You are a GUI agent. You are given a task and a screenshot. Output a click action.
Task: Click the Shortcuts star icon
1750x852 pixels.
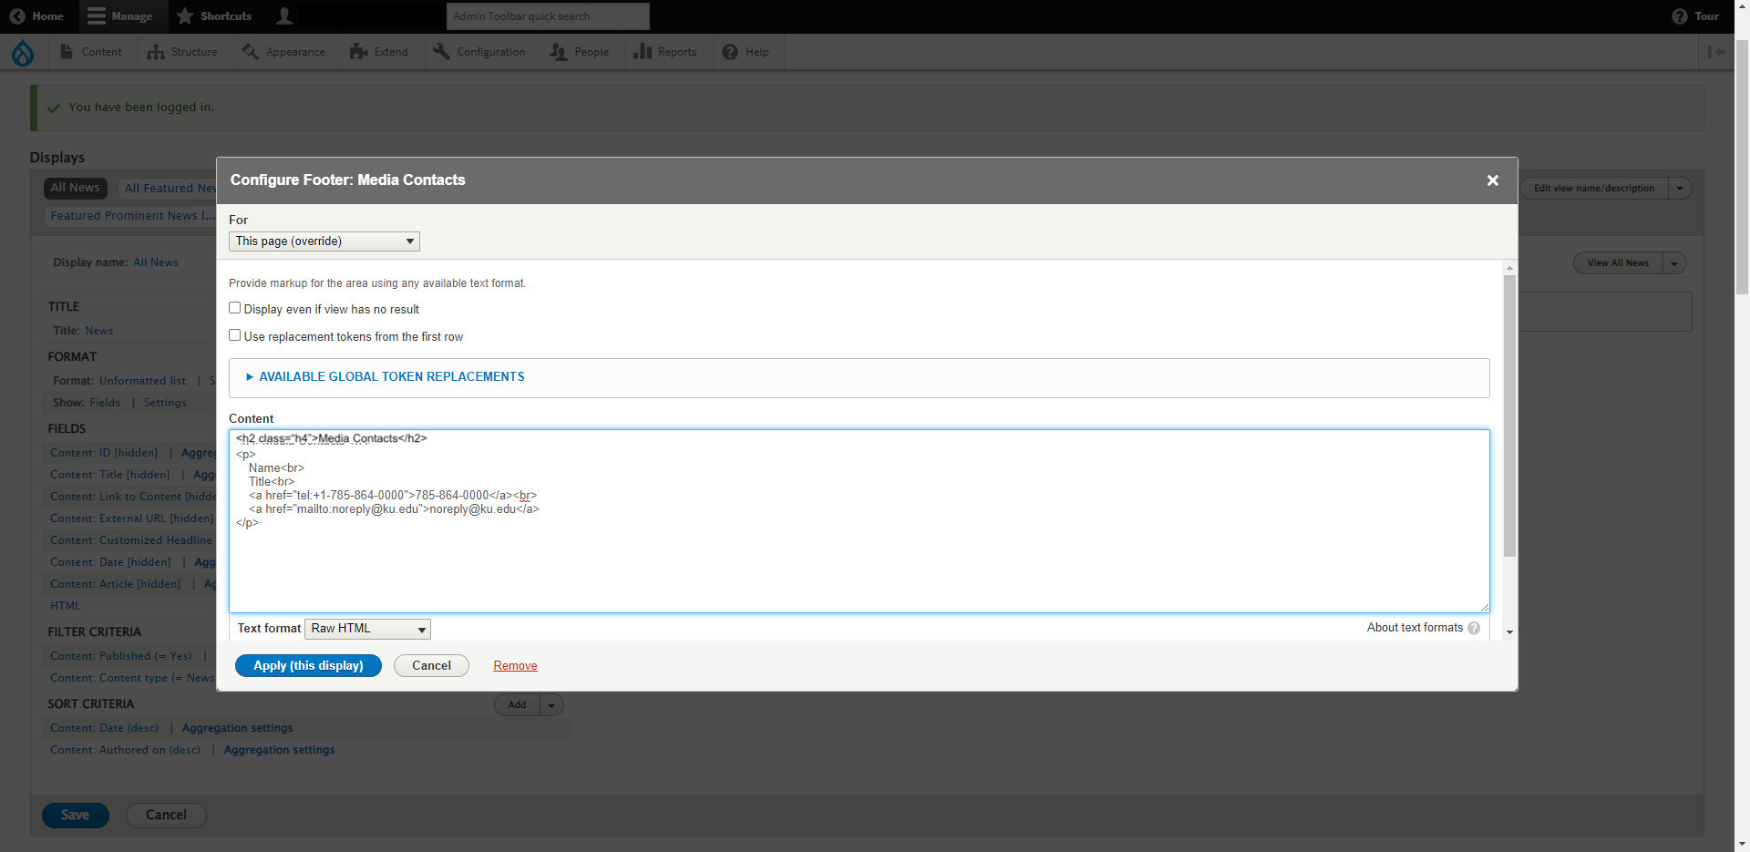coord(185,16)
